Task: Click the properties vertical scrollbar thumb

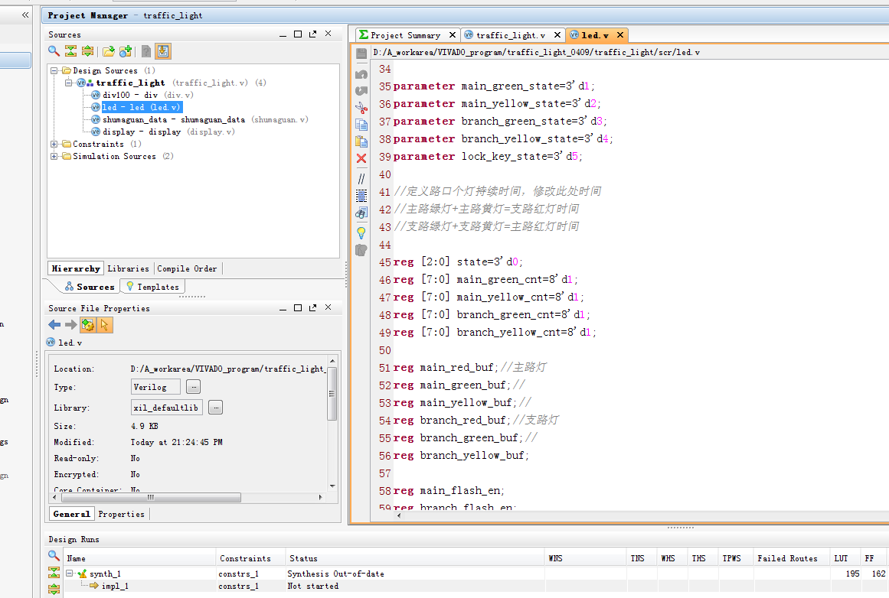Action: [x=332, y=394]
